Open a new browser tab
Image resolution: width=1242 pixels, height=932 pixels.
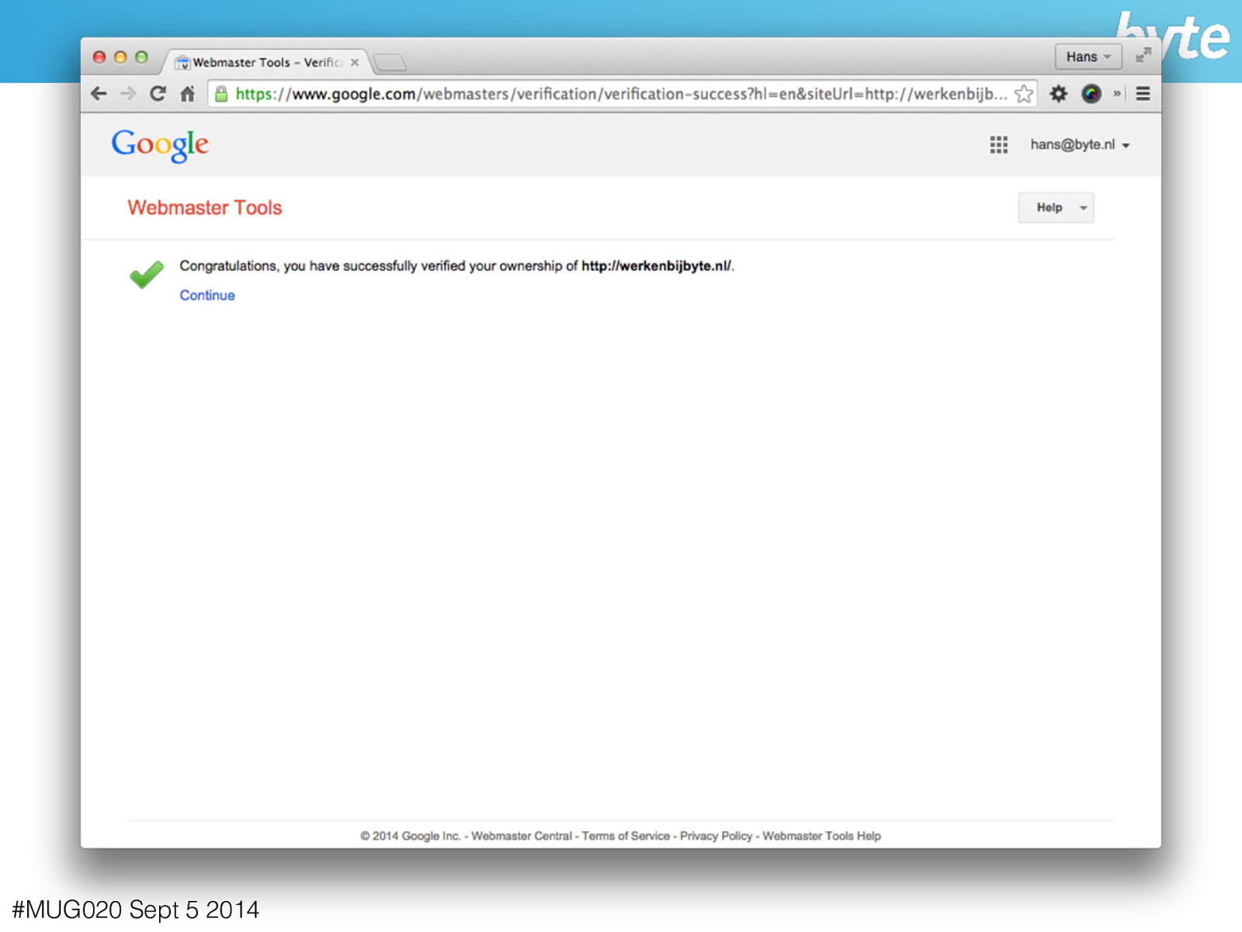(x=390, y=62)
